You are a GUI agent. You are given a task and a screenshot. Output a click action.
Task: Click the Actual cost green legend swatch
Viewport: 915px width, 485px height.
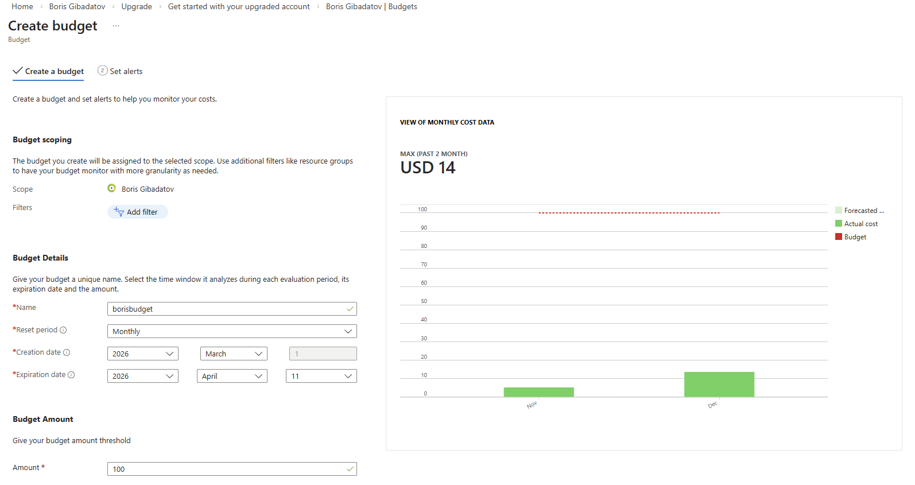[839, 223]
